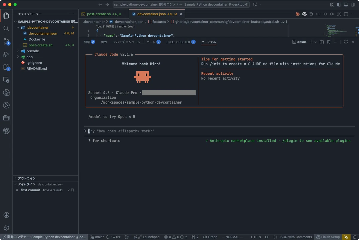Collapse the .devcontainer folder
Viewport: 359px width, 240px height.
[x=18, y=27]
